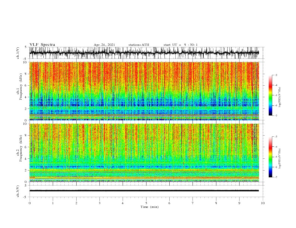Click inside the ch.1 spectrogram panel
The width and height of the screenshot is (296, 228).
click(x=144, y=91)
